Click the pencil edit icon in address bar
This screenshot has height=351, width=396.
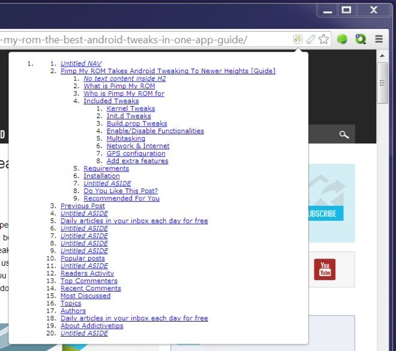coord(311,39)
